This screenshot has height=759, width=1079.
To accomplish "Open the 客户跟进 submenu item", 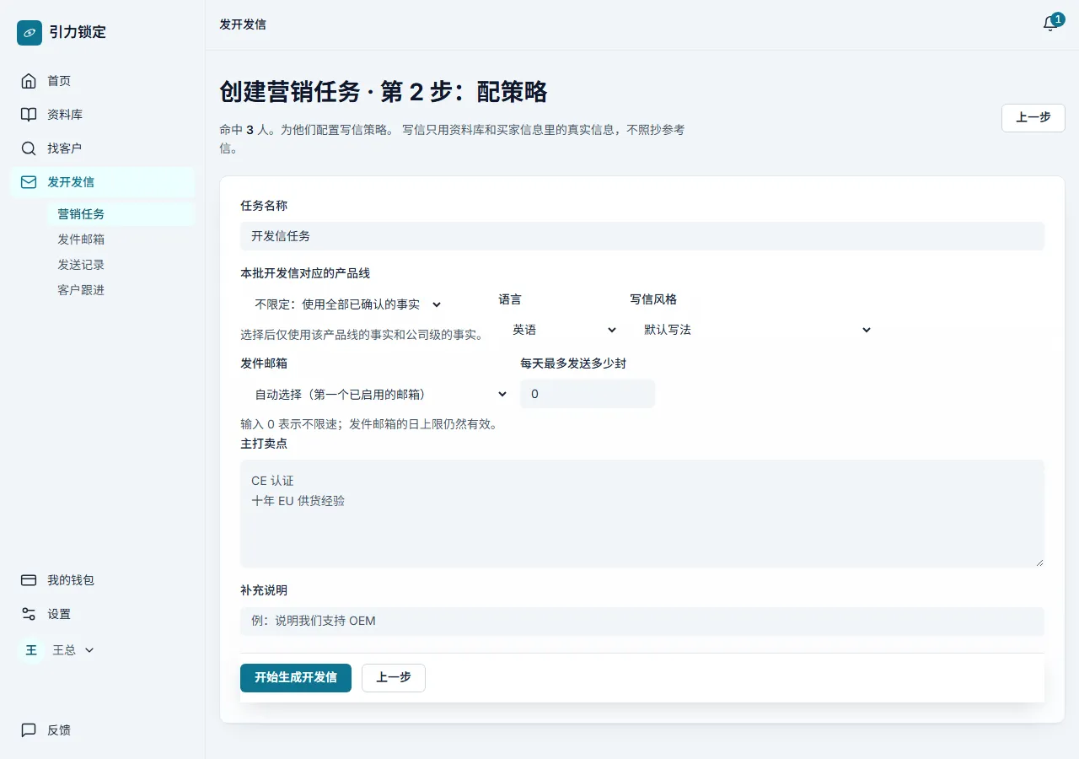I will coord(121,290).
